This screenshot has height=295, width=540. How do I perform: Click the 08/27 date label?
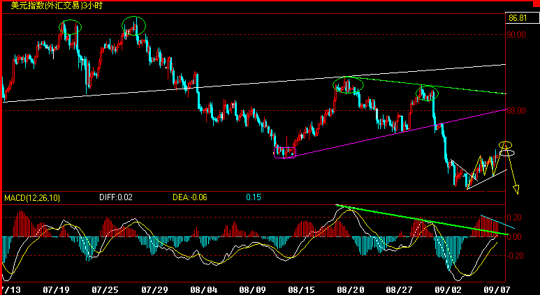400,290
